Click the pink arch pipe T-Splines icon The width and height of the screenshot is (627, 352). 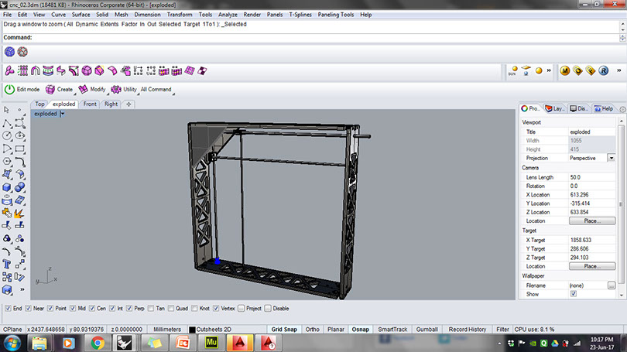coord(35,71)
